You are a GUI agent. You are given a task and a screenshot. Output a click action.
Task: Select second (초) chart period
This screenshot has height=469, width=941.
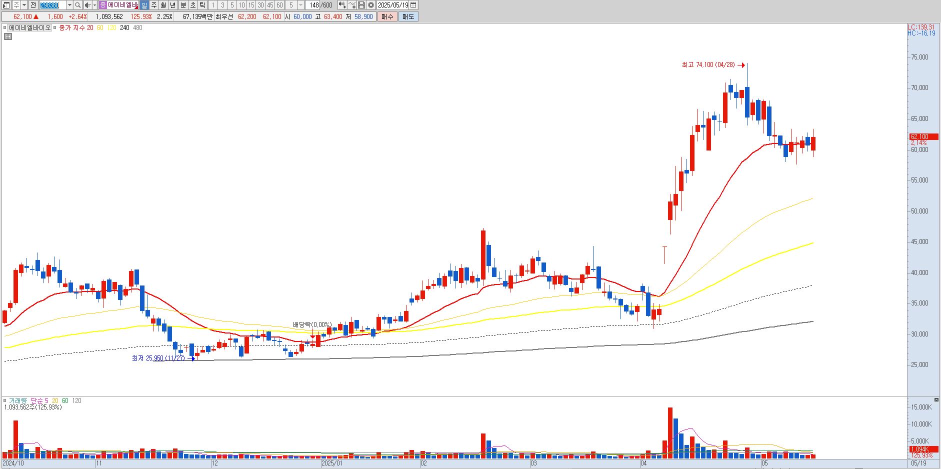tap(193, 5)
